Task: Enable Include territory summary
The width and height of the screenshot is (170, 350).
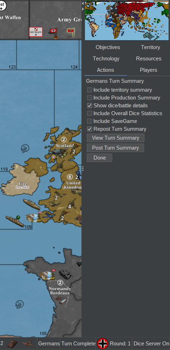Action: click(90, 90)
